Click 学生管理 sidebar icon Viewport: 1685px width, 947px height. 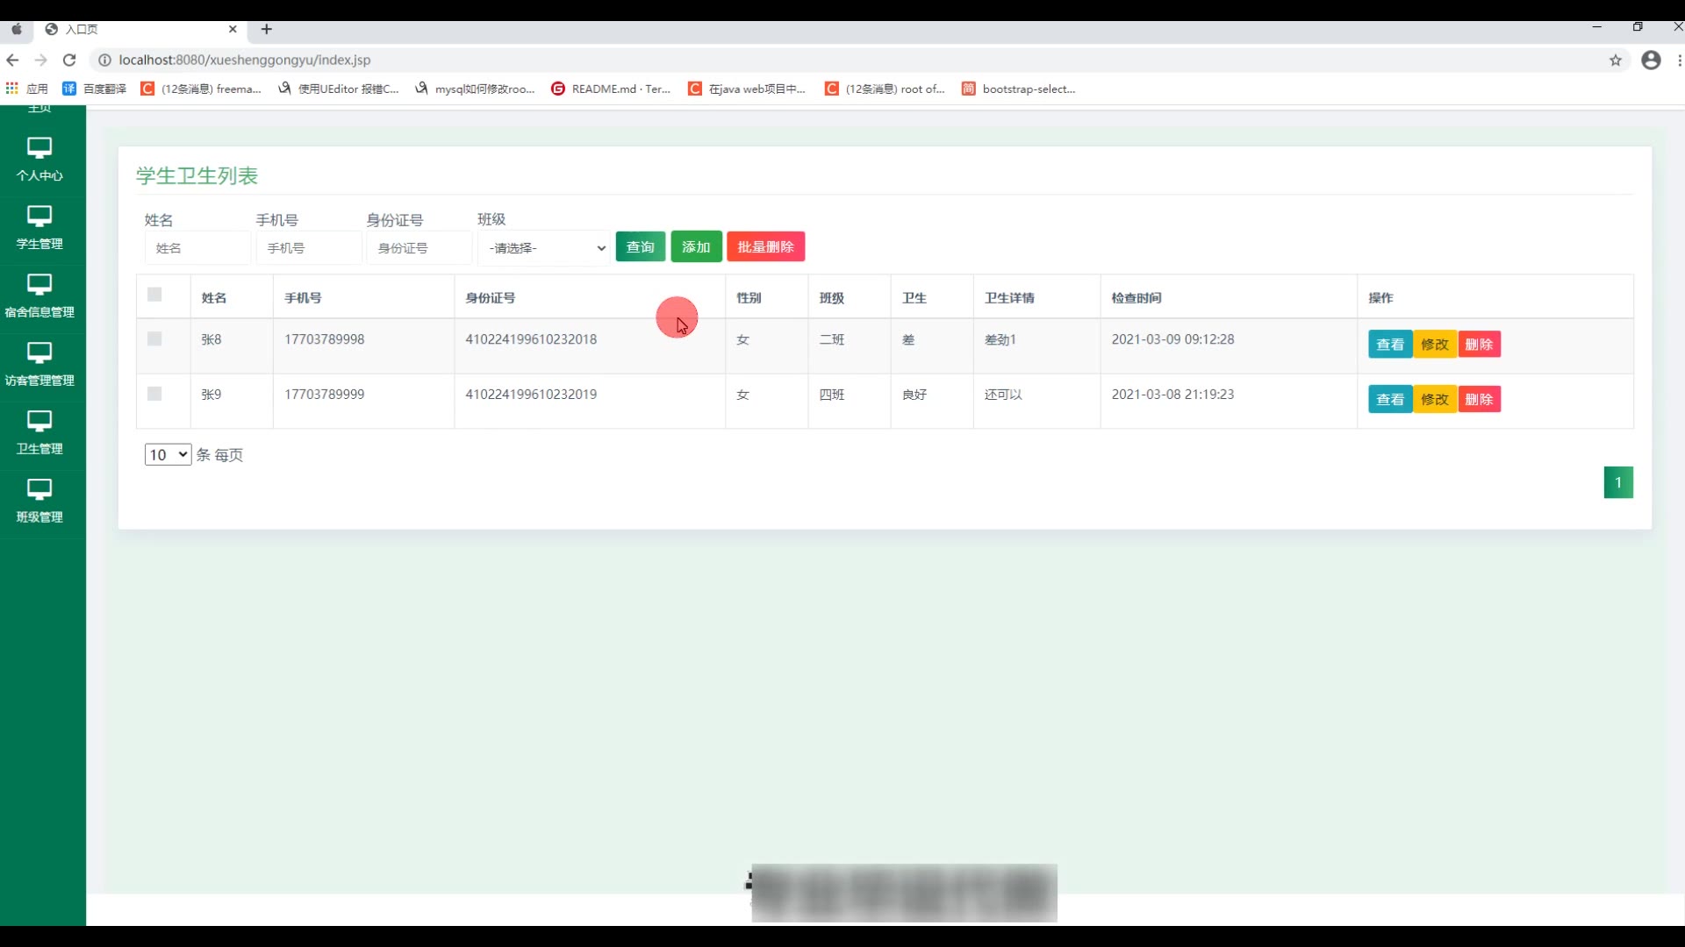coord(39,216)
